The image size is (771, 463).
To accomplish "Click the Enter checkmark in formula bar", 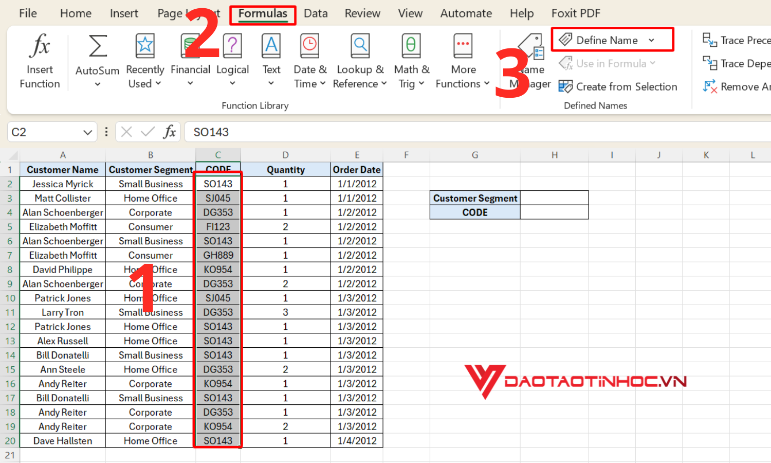I will [148, 132].
